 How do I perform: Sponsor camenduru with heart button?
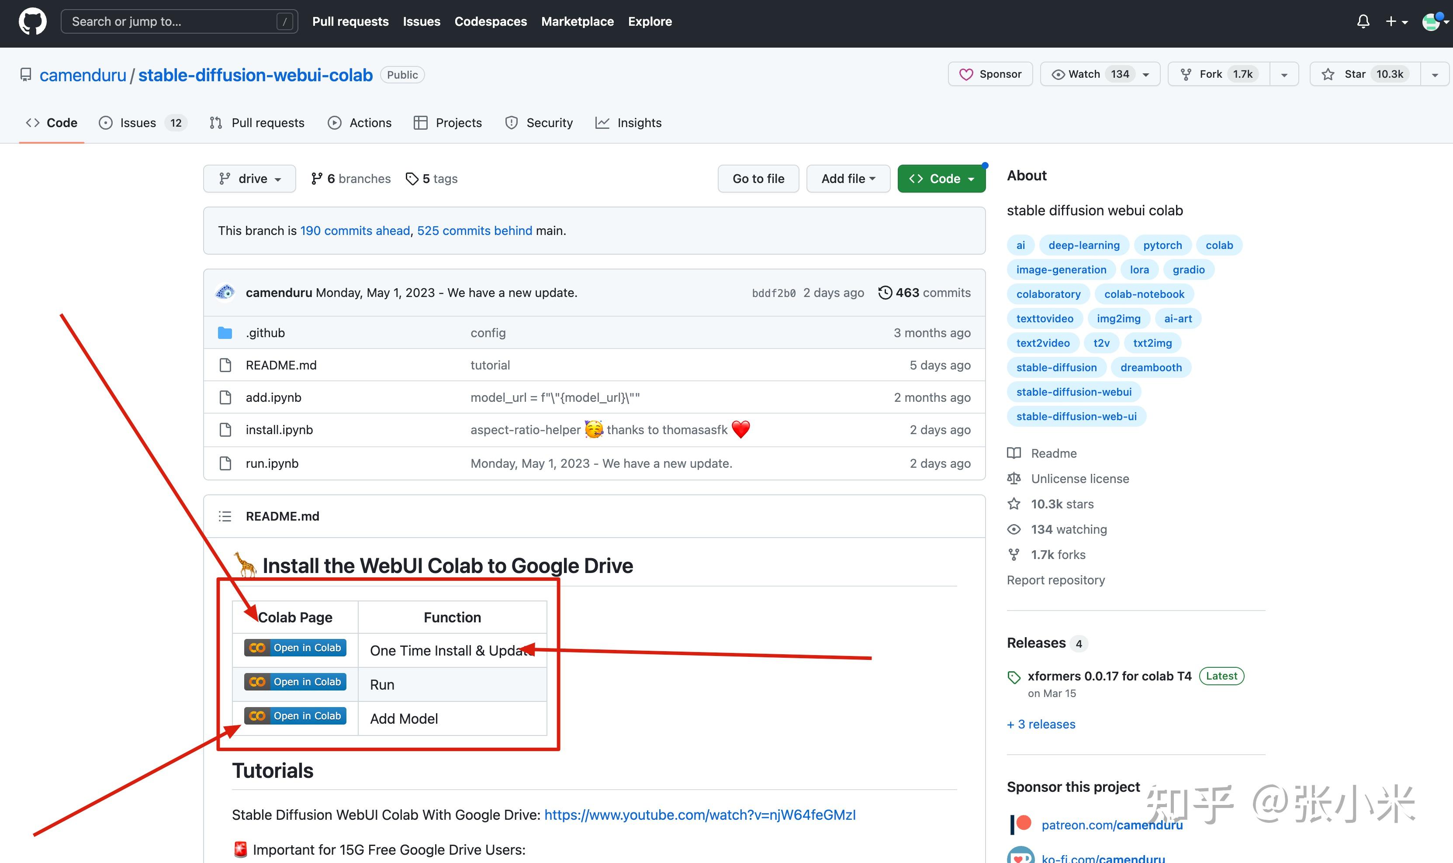point(990,74)
